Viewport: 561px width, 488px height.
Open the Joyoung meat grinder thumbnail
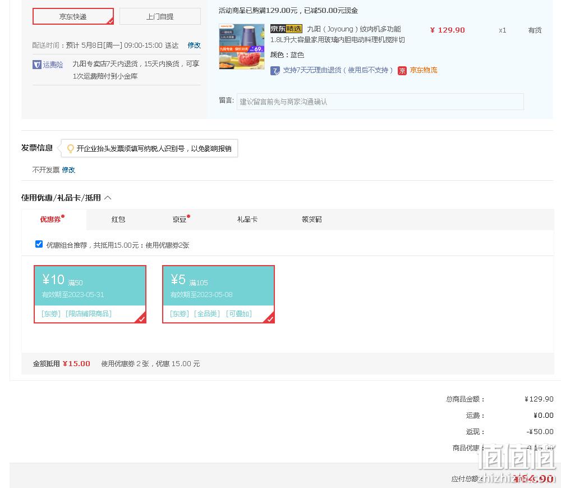tap(242, 47)
